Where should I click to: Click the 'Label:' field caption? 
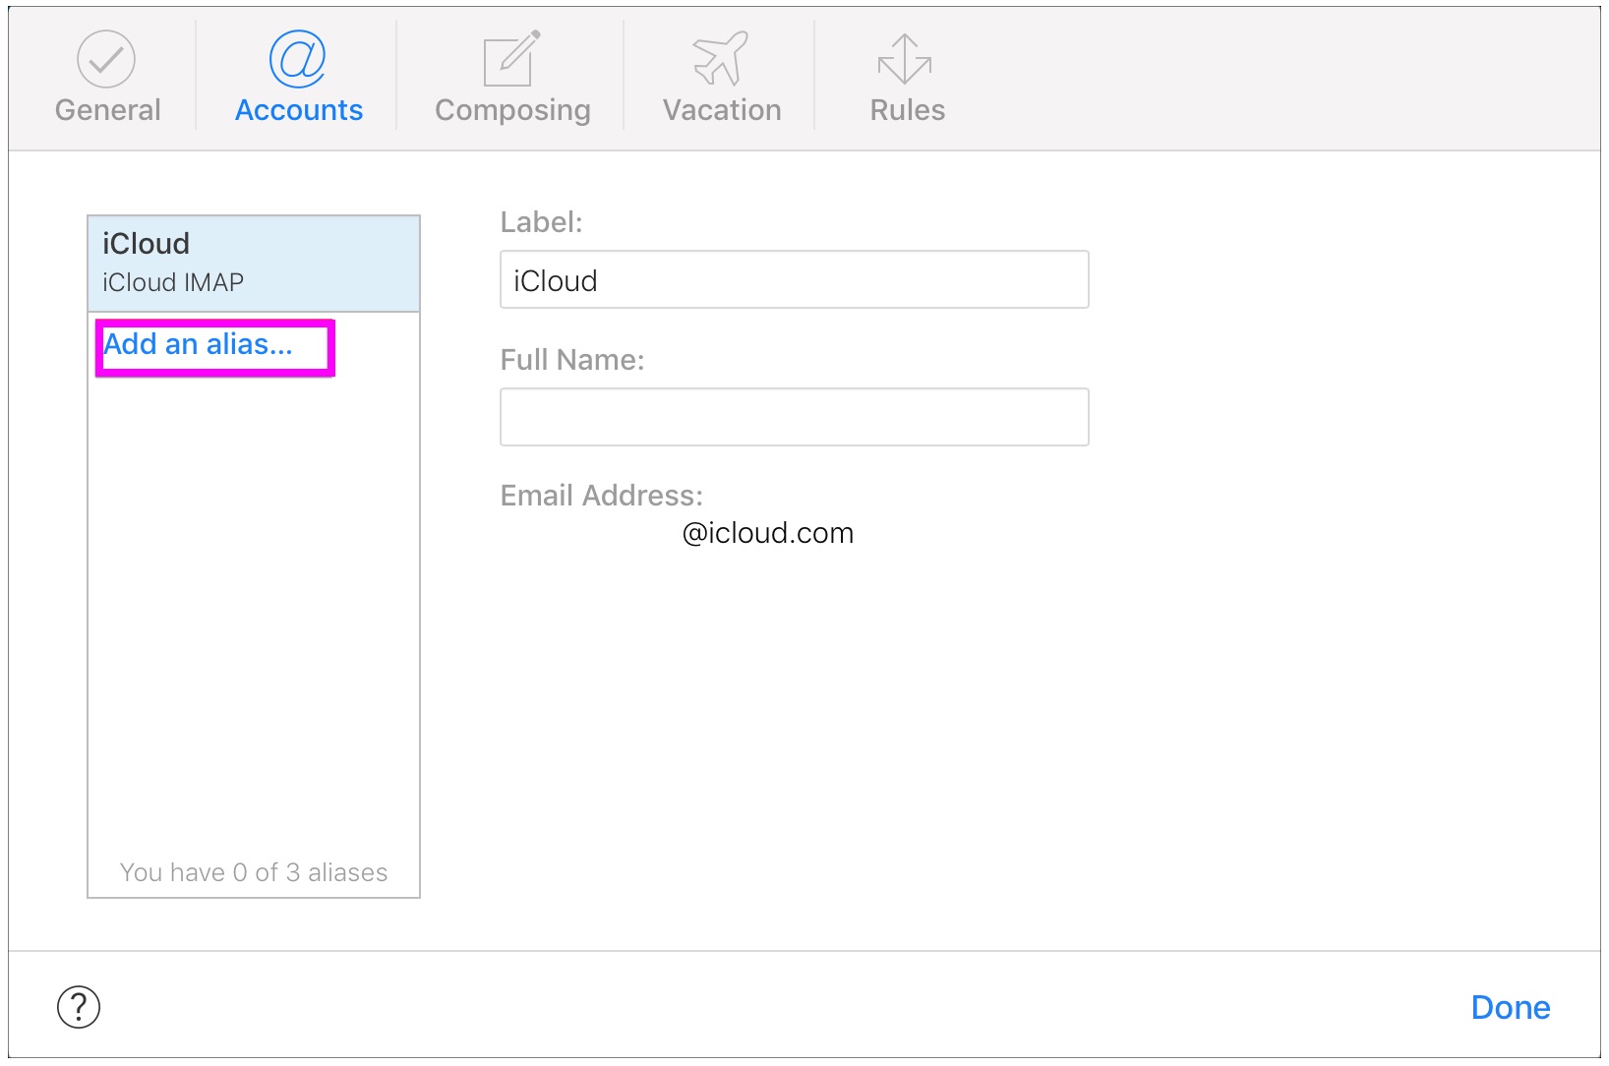click(541, 222)
